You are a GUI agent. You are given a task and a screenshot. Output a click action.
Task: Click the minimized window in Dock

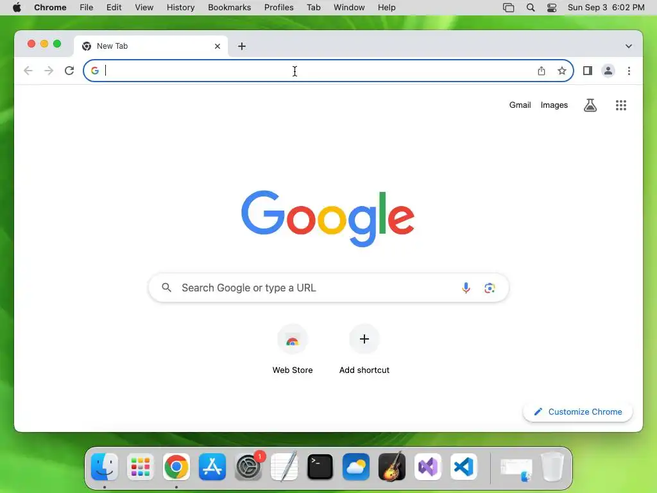click(516, 469)
